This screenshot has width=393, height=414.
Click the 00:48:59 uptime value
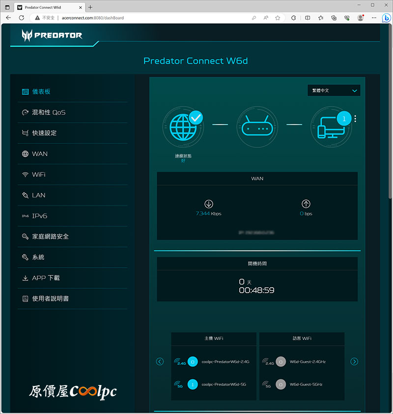click(256, 290)
